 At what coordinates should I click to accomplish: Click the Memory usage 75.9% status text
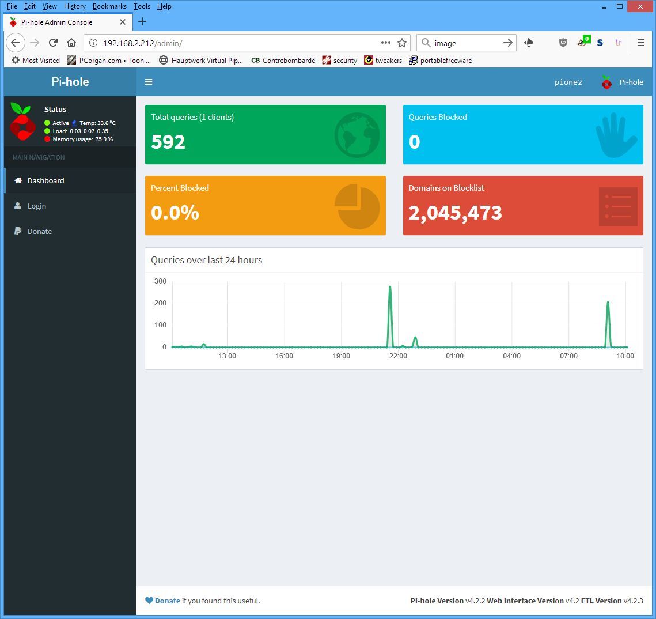coord(83,139)
